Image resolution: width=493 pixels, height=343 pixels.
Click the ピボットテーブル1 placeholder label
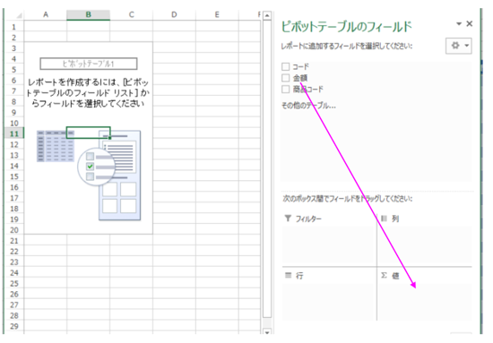tap(89, 64)
